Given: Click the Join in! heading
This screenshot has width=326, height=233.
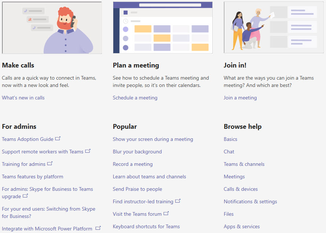Looking at the screenshot, I should pos(235,65).
